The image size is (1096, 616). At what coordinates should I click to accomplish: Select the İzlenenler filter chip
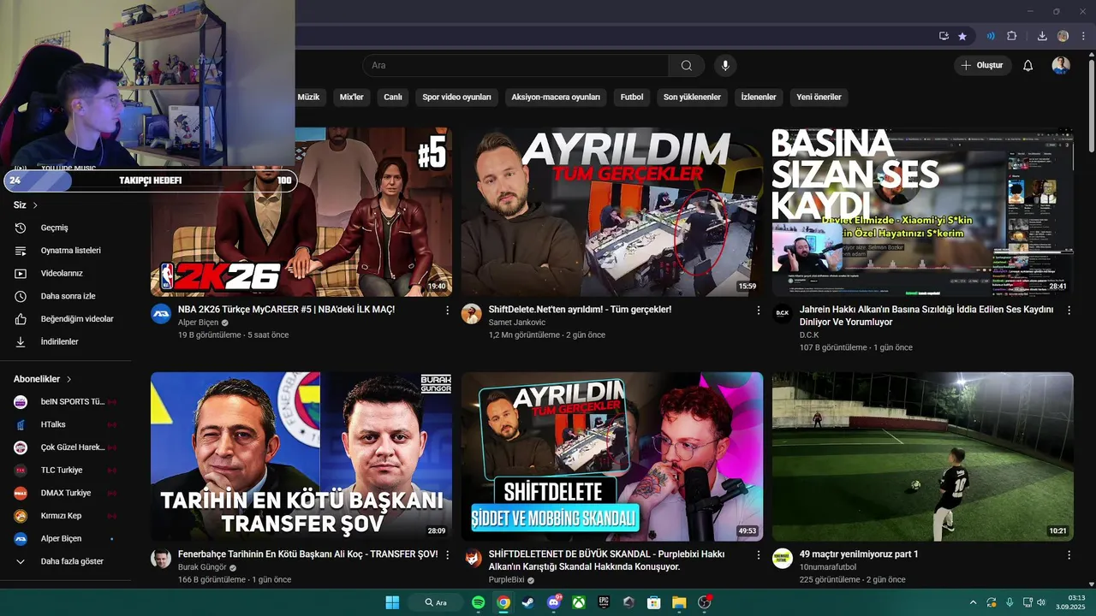click(x=759, y=98)
